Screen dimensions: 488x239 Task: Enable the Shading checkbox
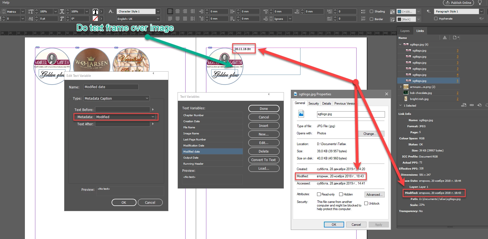coord(371,12)
